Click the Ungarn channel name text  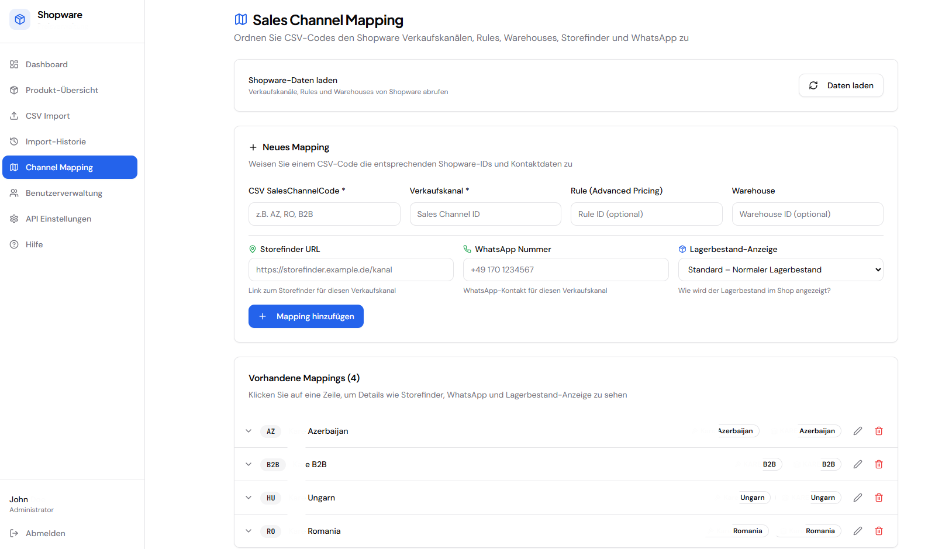click(322, 498)
